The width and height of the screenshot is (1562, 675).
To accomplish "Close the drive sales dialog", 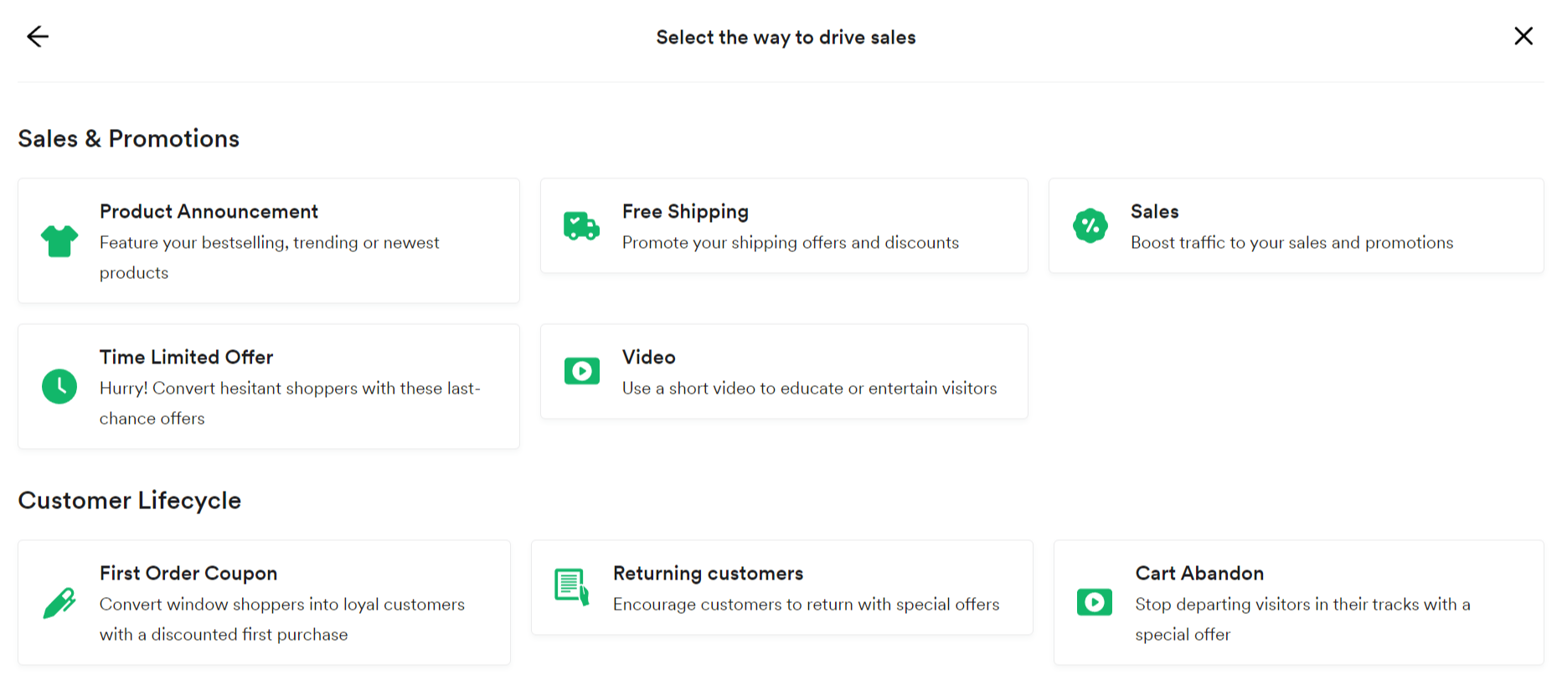I will [x=1523, y=36].
